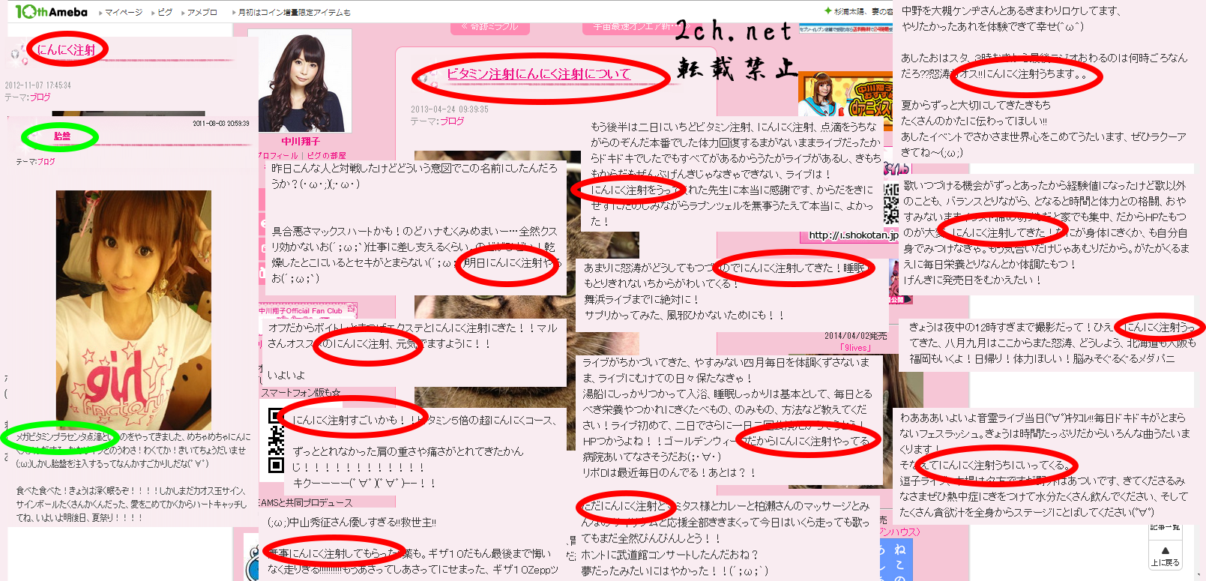This screenshot has height=581, width=1206.
Task: Open the 記事一覧 article list link
Action: 1164,528
